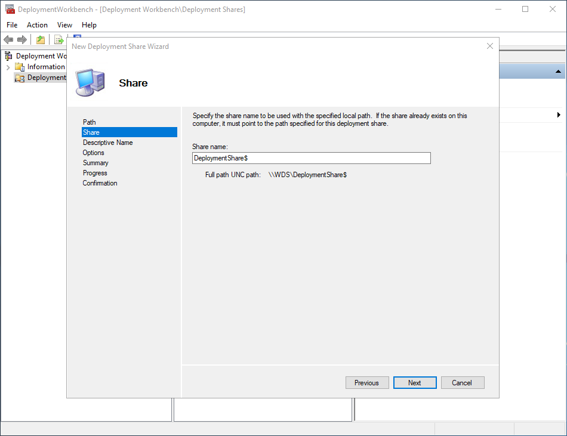Screen dimensions: 567x436
Task: Open the Help menu
Action: point(89,25)
